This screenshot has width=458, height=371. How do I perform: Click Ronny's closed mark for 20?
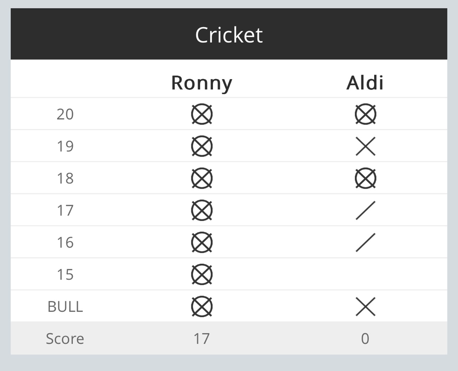tap(202, 114)
